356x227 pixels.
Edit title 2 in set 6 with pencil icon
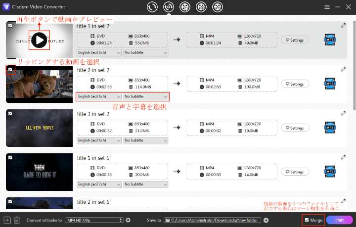coord(343,201)
